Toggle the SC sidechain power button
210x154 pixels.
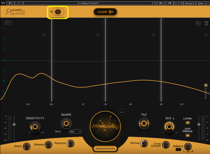point(58,12)
